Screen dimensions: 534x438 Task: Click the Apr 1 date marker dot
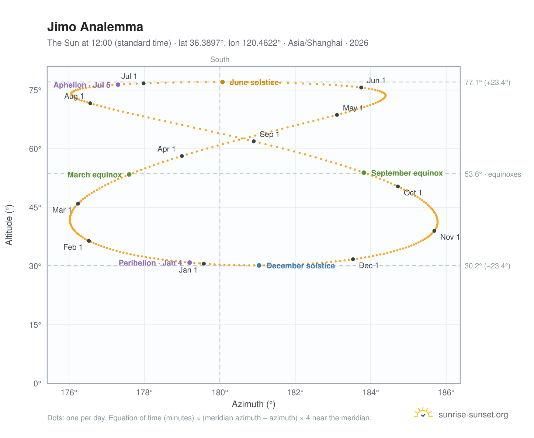182,156
